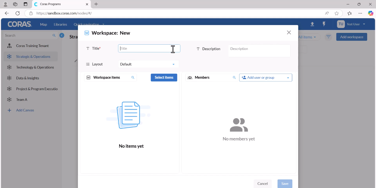Add this page to favorites star icon
The image size is (376, 188).
coord(337,13)
